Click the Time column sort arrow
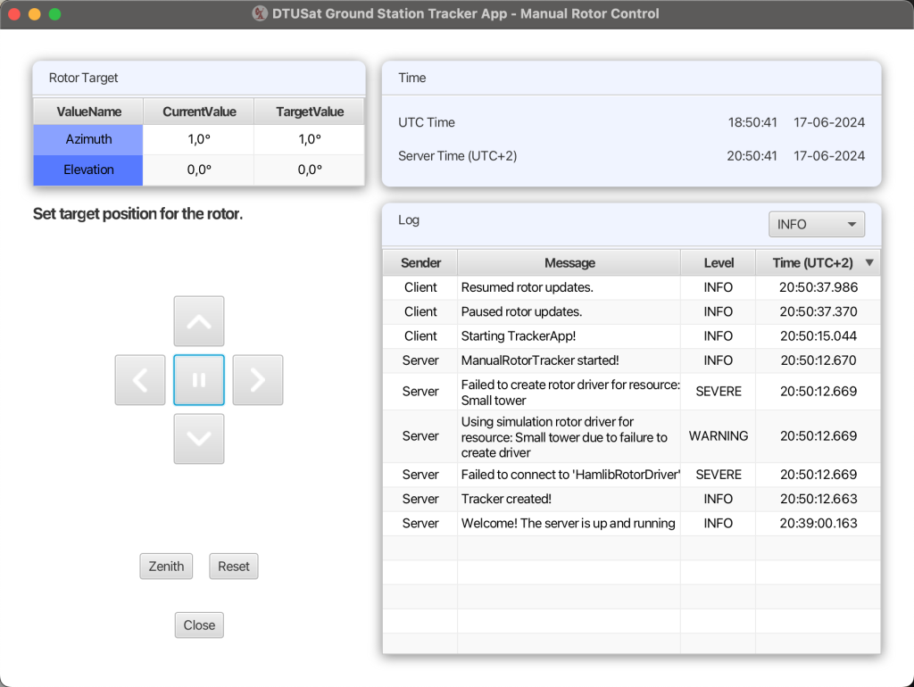 (869, 263)
